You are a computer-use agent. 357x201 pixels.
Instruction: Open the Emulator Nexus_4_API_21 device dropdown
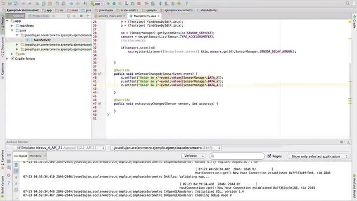click(x=59, y=148)
